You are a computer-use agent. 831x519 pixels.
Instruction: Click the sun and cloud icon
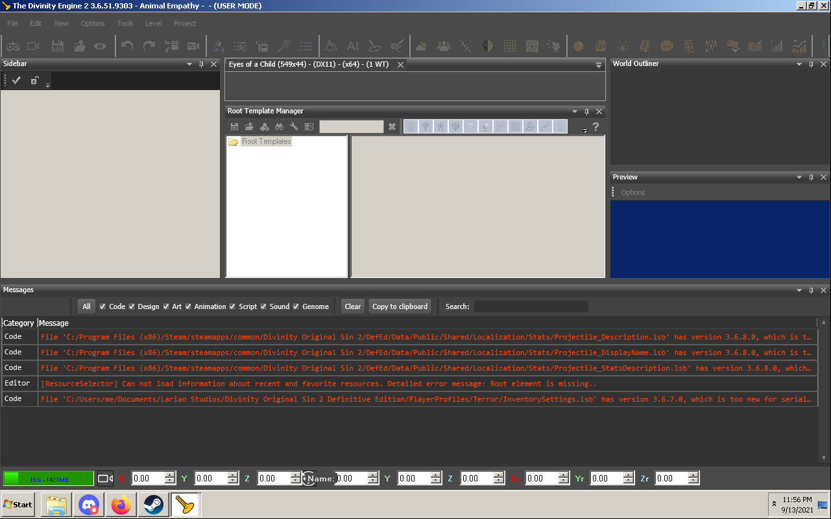click(422, 46)
